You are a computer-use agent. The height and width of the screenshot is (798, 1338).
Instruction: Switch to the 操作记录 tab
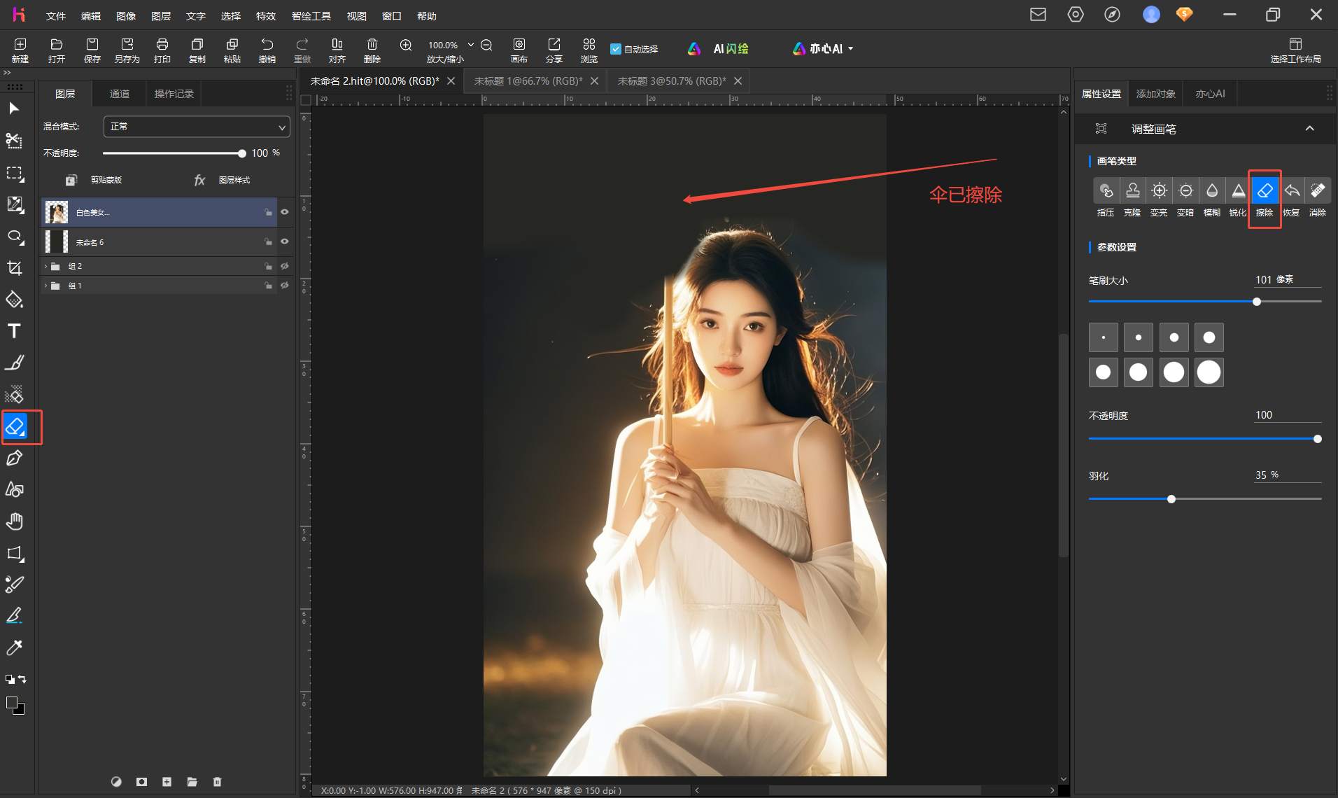coord(174,94)
